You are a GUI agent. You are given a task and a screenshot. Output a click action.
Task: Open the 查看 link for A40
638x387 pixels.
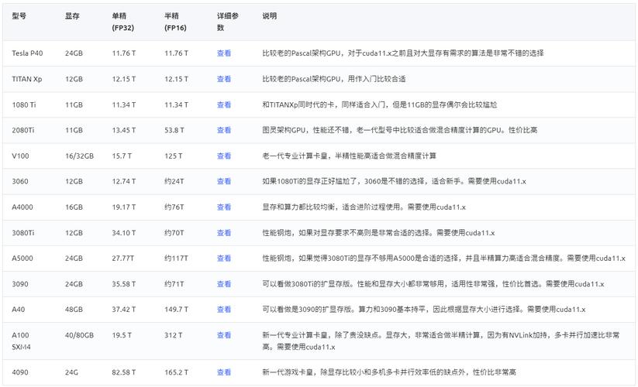[x=224, y=310]
